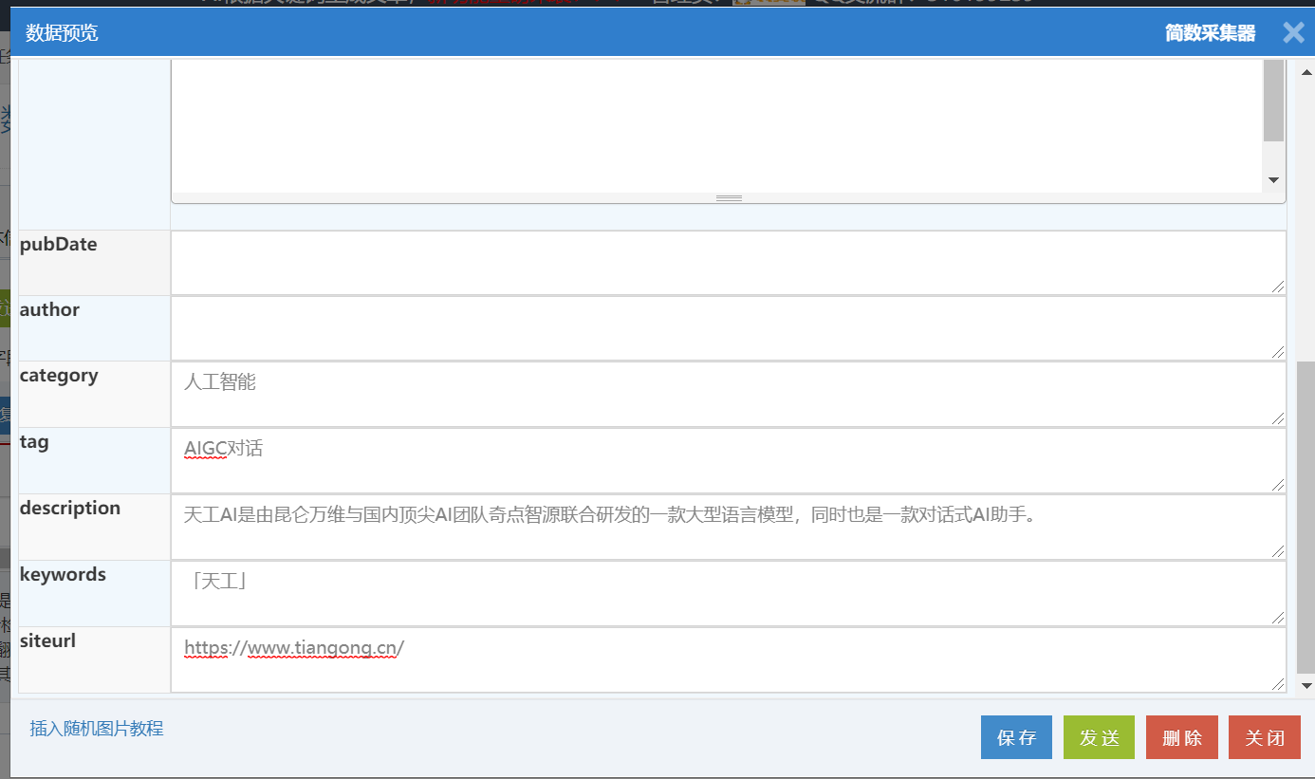1315x779 pixels.
Task: Click the red 删除 button
Action: point(1181,737)
